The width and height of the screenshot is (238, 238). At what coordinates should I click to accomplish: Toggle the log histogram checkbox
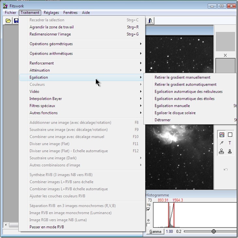pyautogui.click(x=148, y=209)
